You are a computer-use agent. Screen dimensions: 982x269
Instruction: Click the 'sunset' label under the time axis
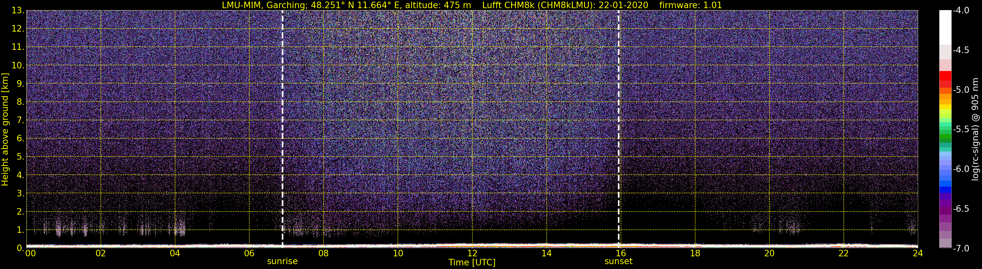point(618,262)
